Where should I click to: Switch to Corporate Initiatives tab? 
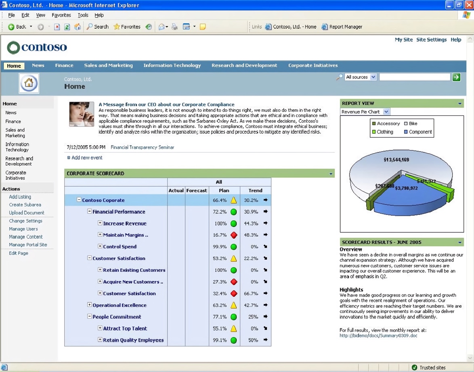[313, 65]
